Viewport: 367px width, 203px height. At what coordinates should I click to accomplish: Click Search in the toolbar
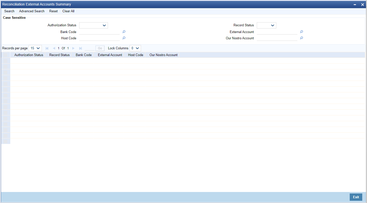[x=9, y=11]
